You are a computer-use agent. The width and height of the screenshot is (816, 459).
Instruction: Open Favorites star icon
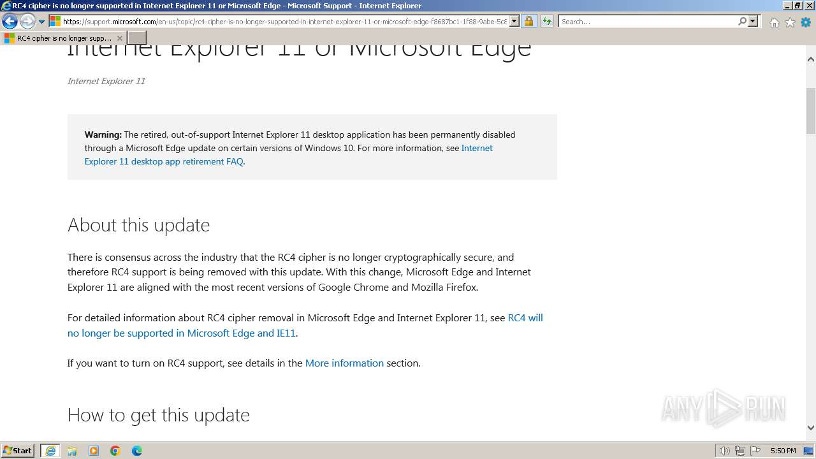point(790,22)
